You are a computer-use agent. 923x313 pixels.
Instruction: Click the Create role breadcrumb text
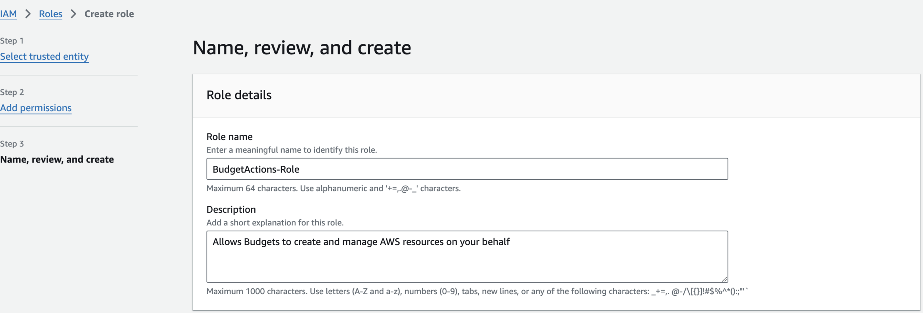click(x=109, y=14)
